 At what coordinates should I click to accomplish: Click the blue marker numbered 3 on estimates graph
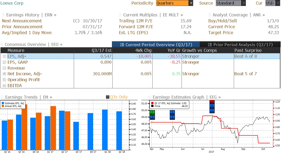[172, 112]
